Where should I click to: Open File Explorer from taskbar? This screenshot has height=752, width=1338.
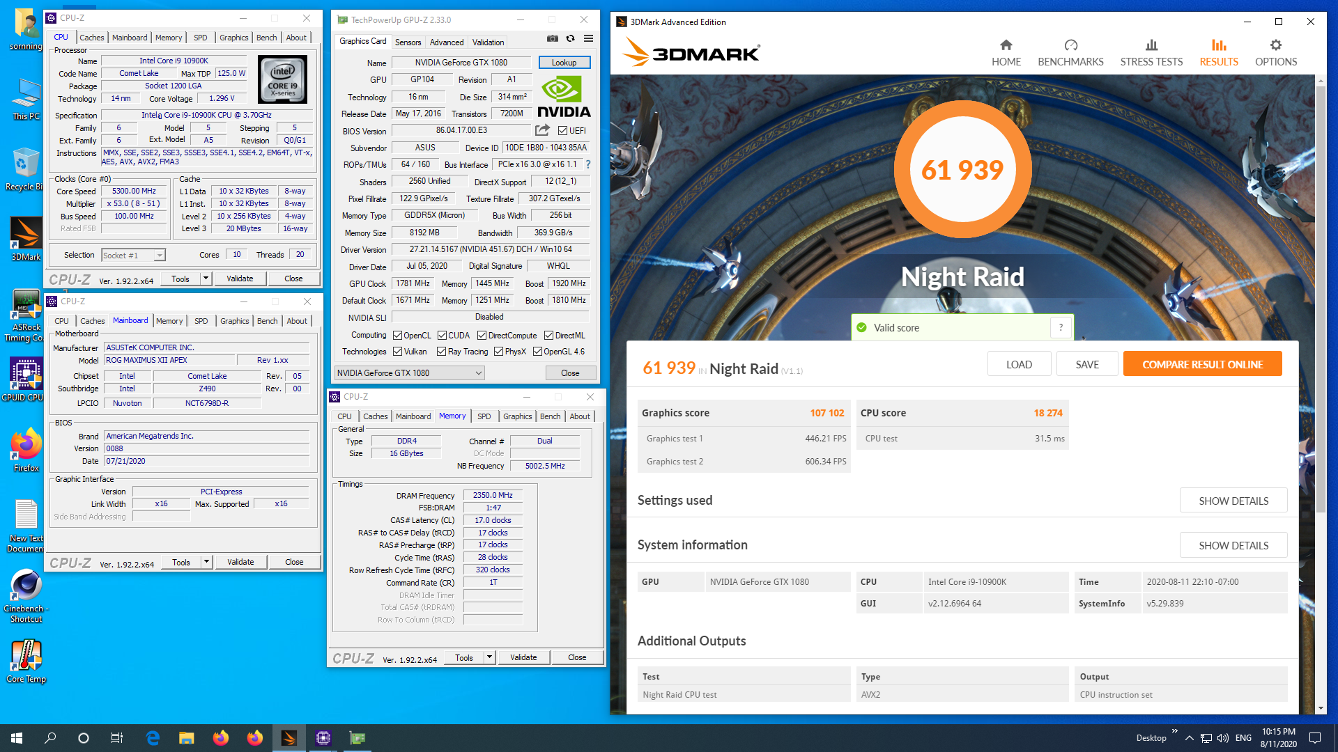186,738
